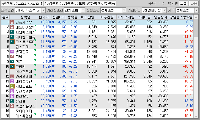Select the 에스퓨얼셀 stock name
This screenshot has width=200, height=120.
coord(24,116)
